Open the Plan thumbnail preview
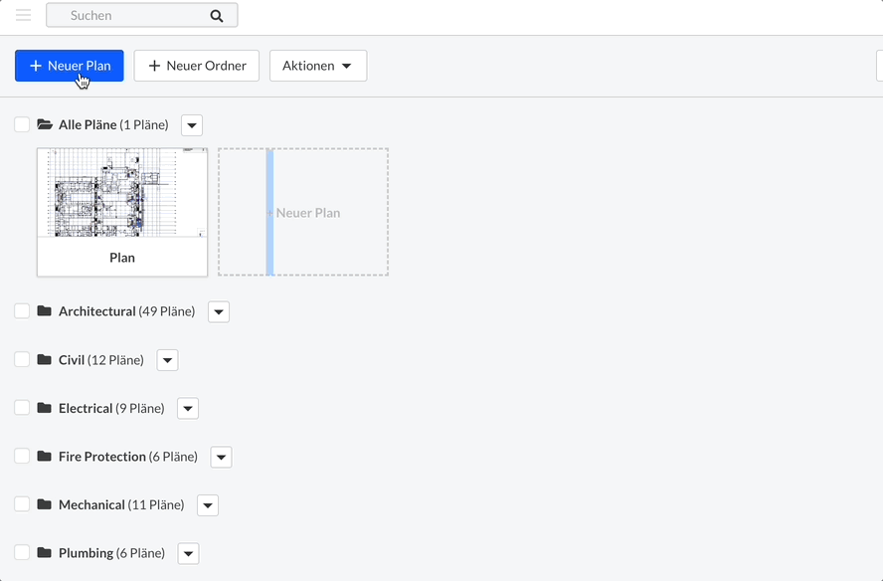The width and height of the screenshot is (883, 581). 121,193
